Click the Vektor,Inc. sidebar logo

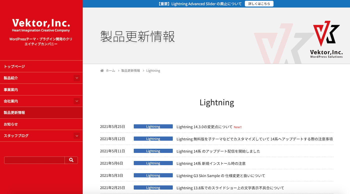(x=41, y=25)
